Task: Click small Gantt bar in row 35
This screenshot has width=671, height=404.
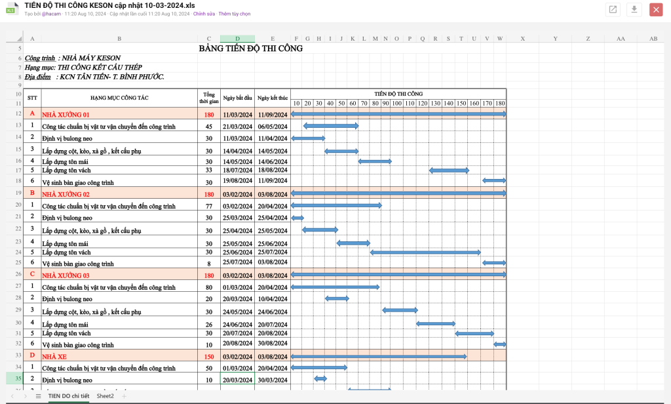Action: coord(320,378)
